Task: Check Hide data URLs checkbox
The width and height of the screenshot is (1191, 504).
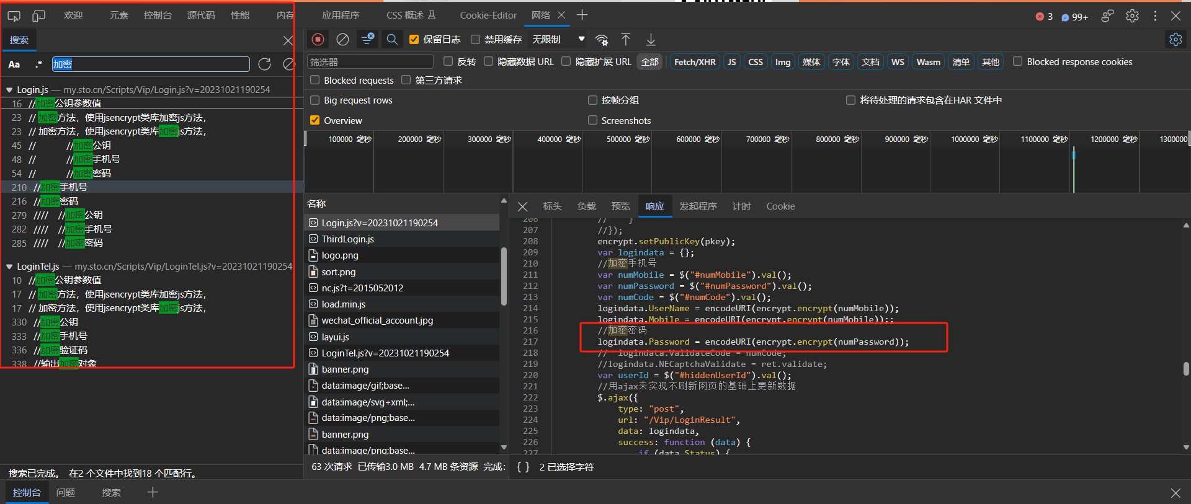Action: 489,61
